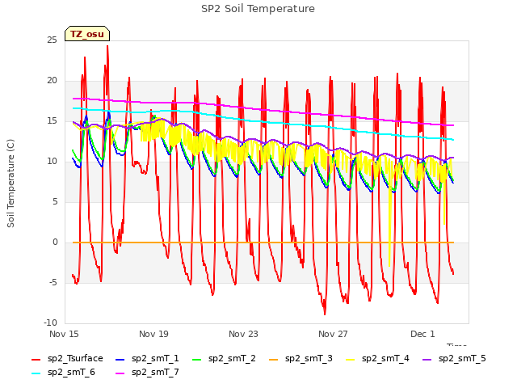Click the 15 y-axis tick label
517x388 pixels.
pos(52,121)
